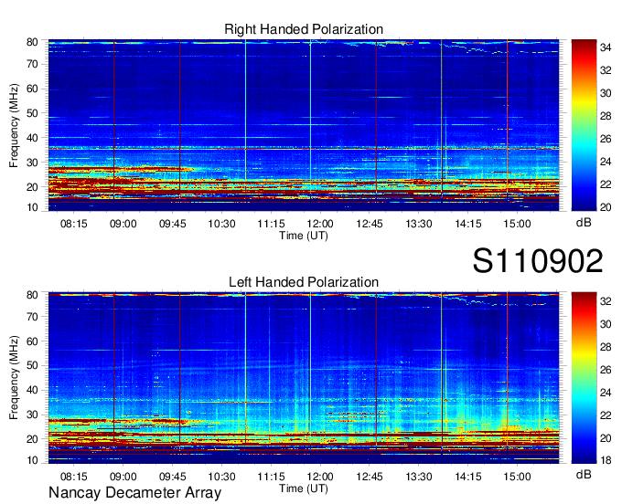Click the Left Handed plot's color scale bar
Image resolution: width=622 pixels, height=504 pixels.
point(584,378)
